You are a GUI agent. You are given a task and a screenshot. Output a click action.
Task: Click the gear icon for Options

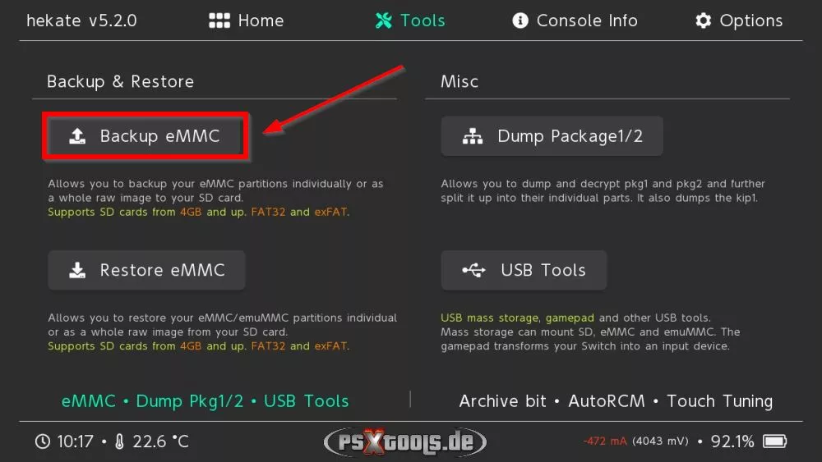pyautogui.click(x=704, y=21)
